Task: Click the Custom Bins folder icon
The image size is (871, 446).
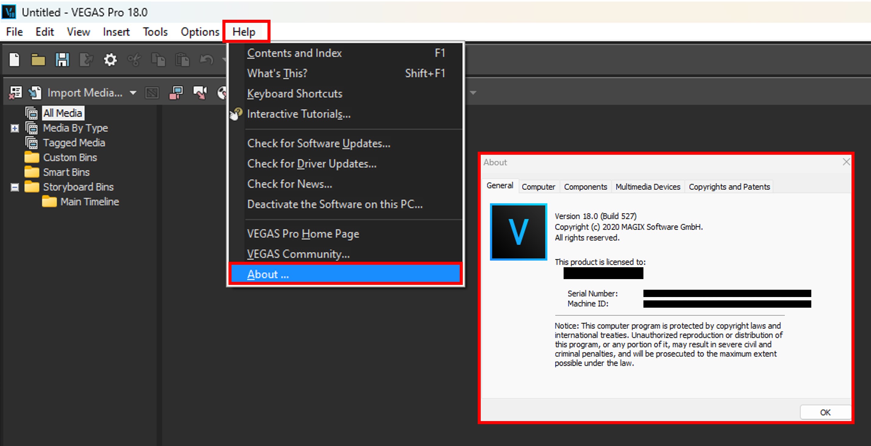Action: point(32,157)
